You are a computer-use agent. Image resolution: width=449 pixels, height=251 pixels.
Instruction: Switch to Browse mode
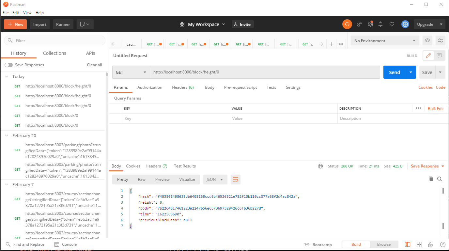pos(384,244)
